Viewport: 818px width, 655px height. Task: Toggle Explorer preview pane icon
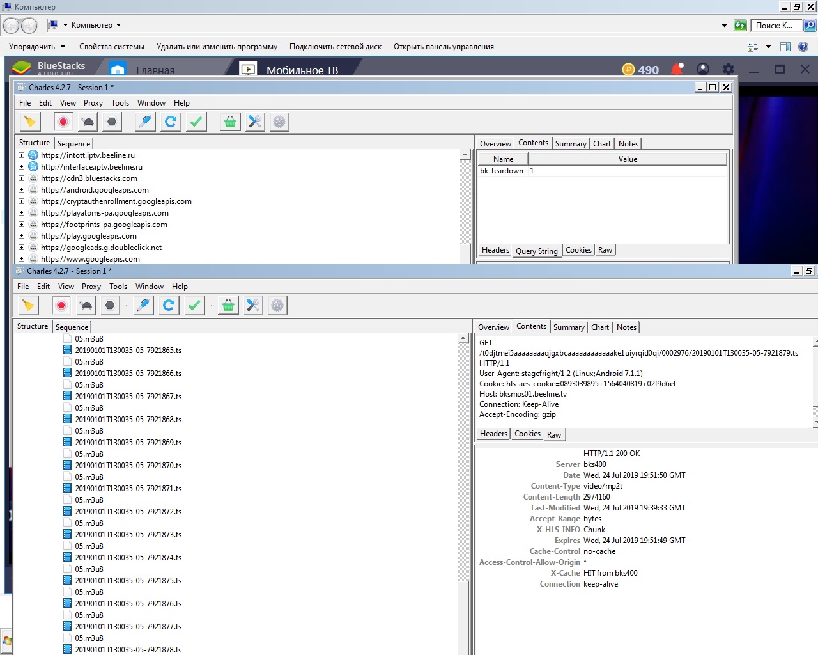pos(785,47)
